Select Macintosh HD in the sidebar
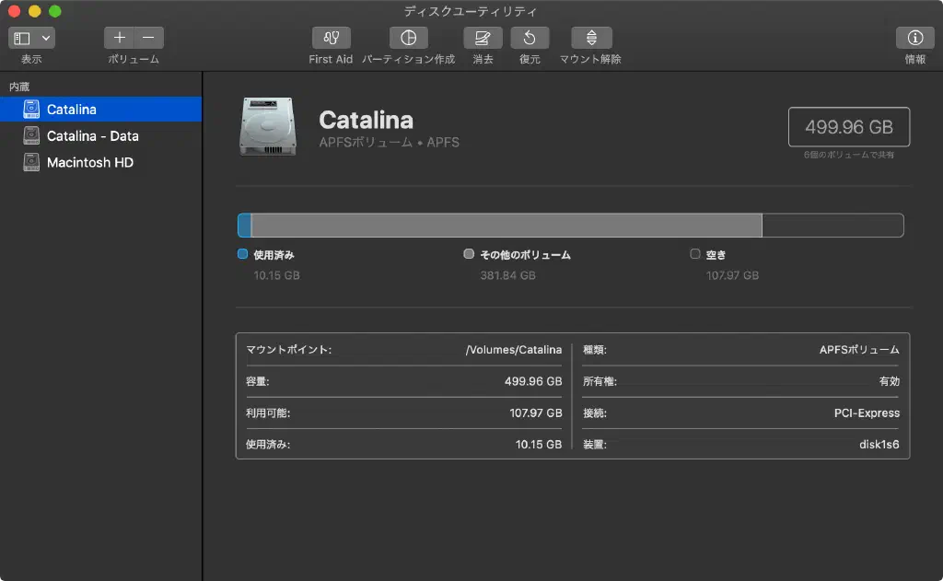Screen dimensions: 943x581 [89, 163]
